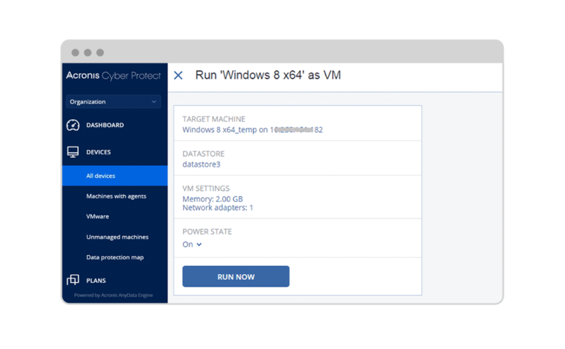Screen dimensions: 565x349
Task: Open the VMware devices list
Action: (x=97, y=216)
